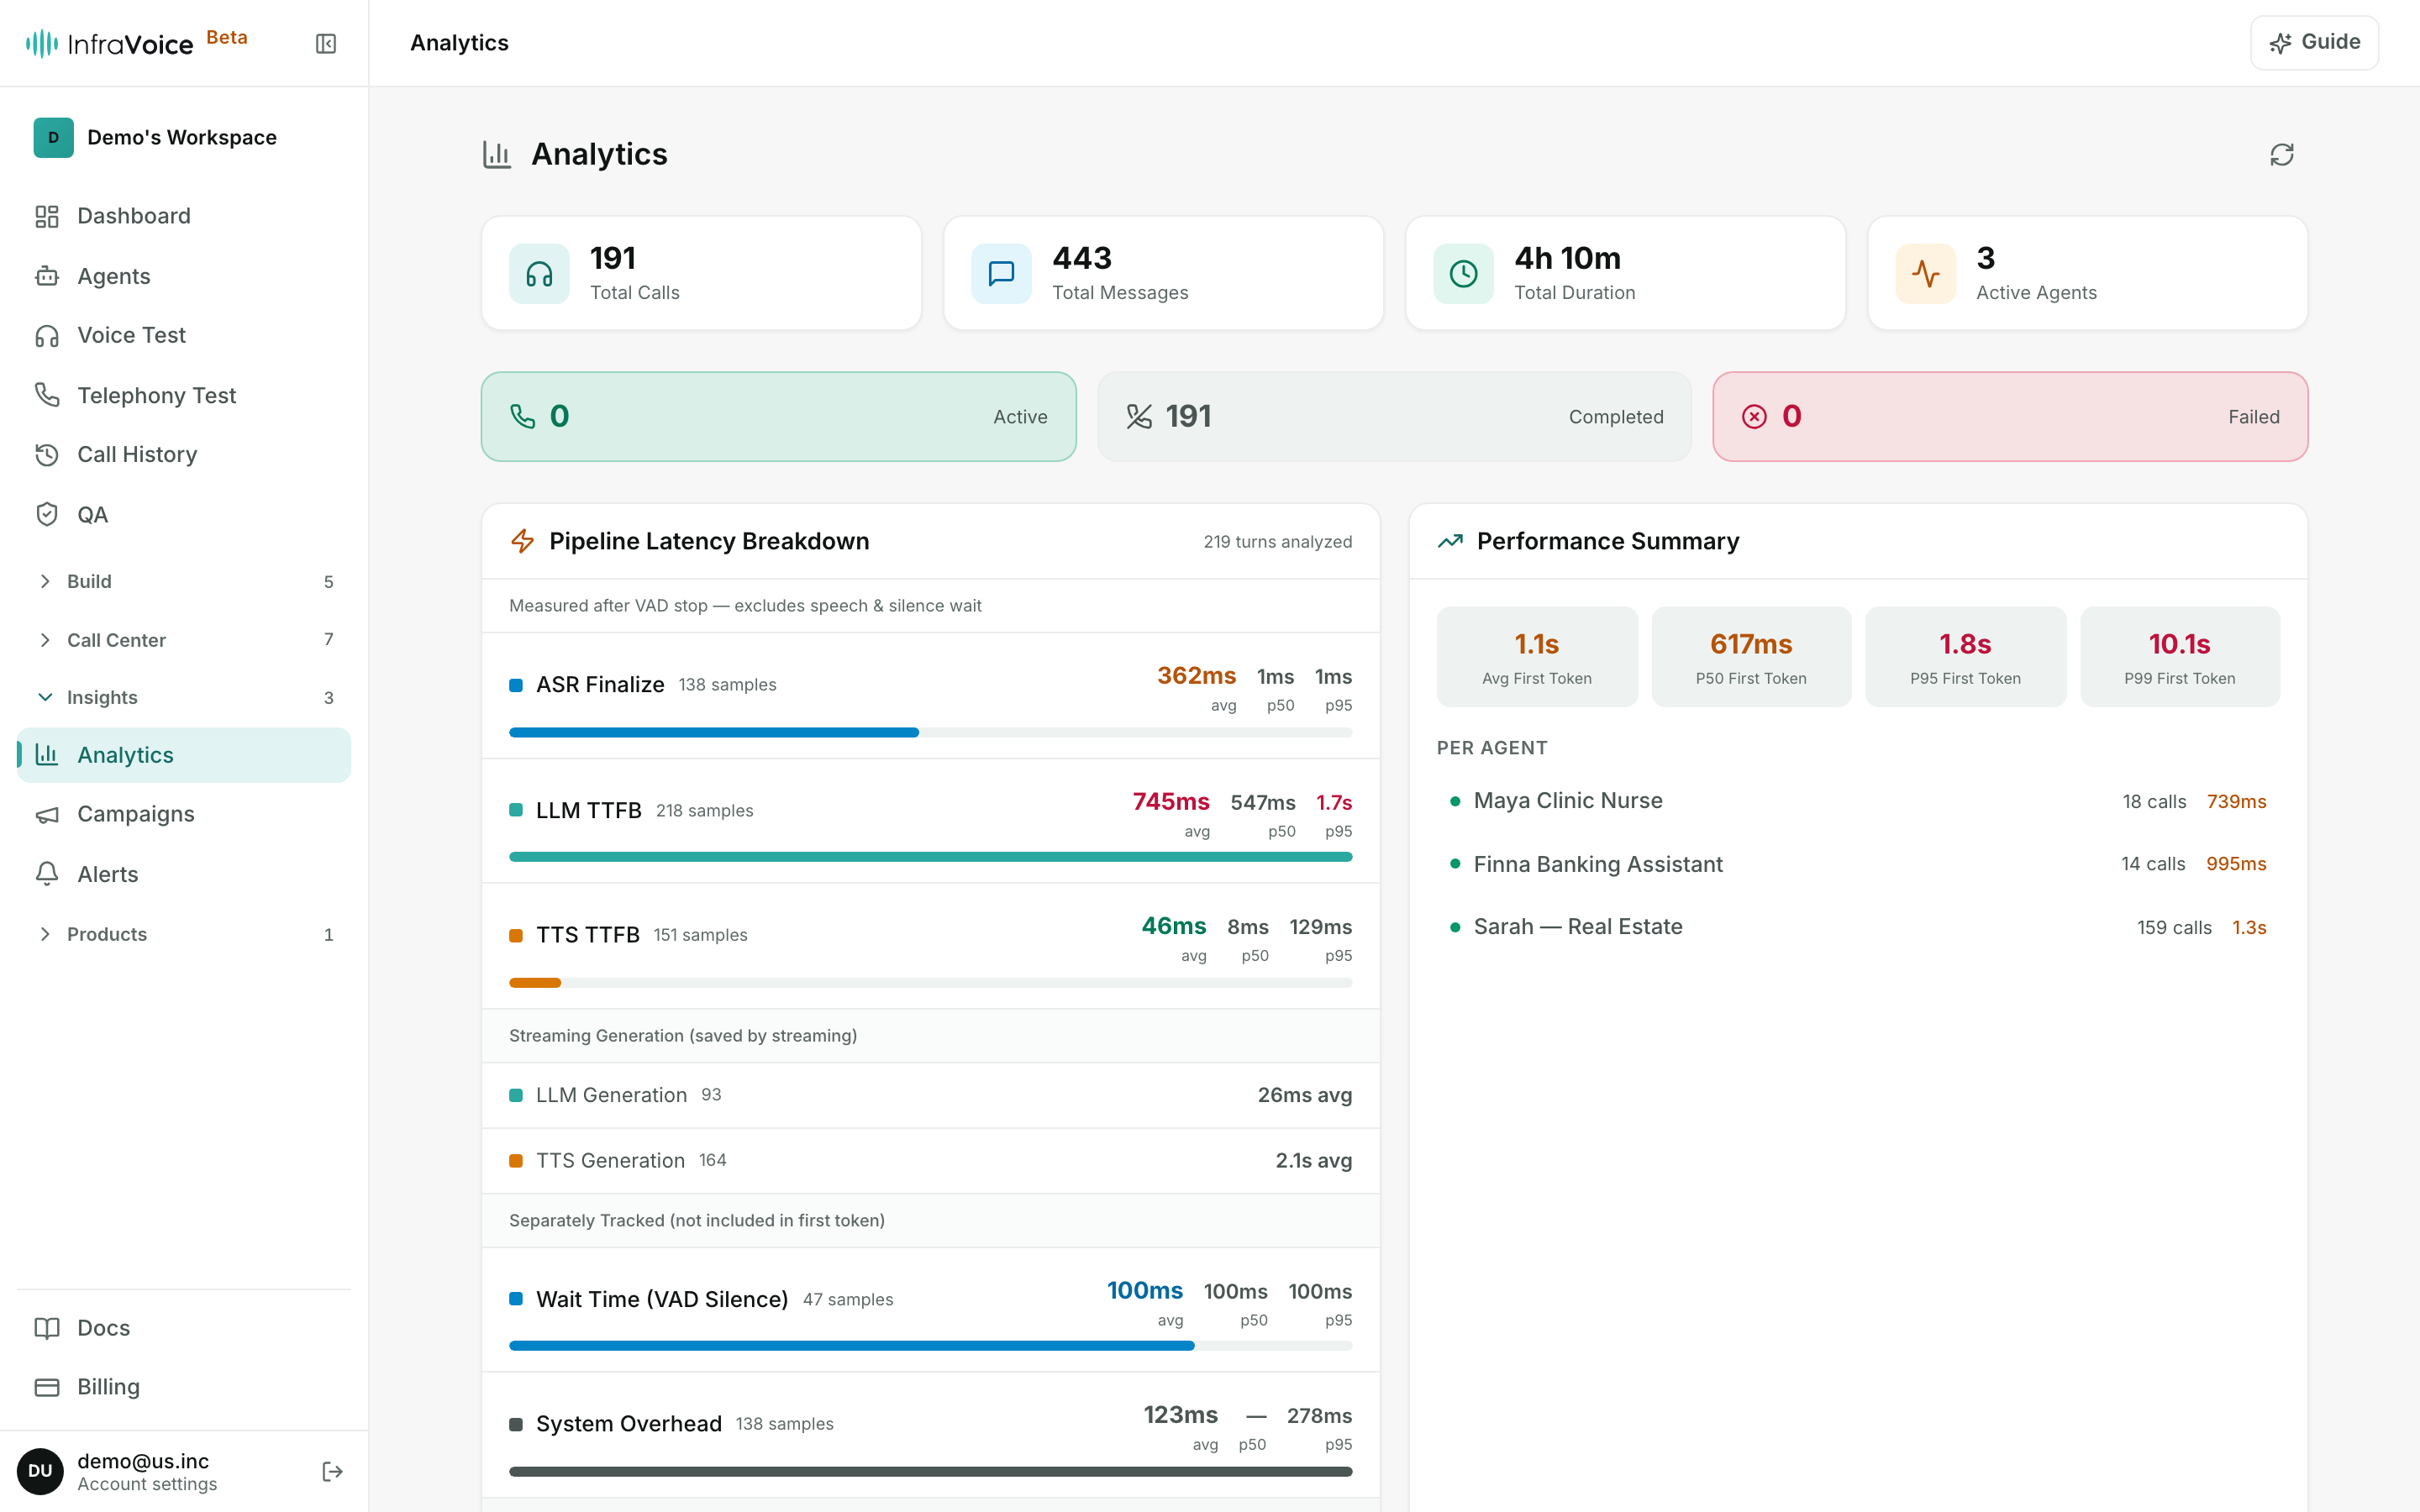
Task: Click the Avg First Token tile
Action: 1537,656
